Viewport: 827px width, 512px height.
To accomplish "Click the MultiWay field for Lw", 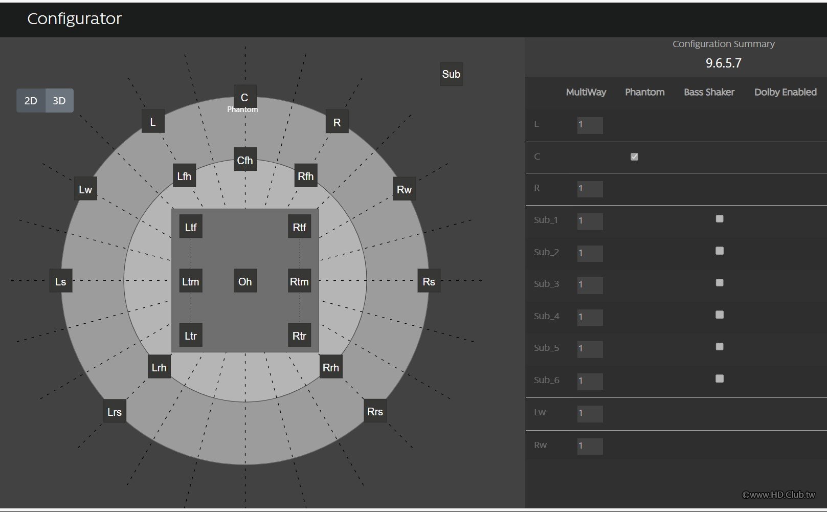I will pyautogui.click(x=590, y=414).
